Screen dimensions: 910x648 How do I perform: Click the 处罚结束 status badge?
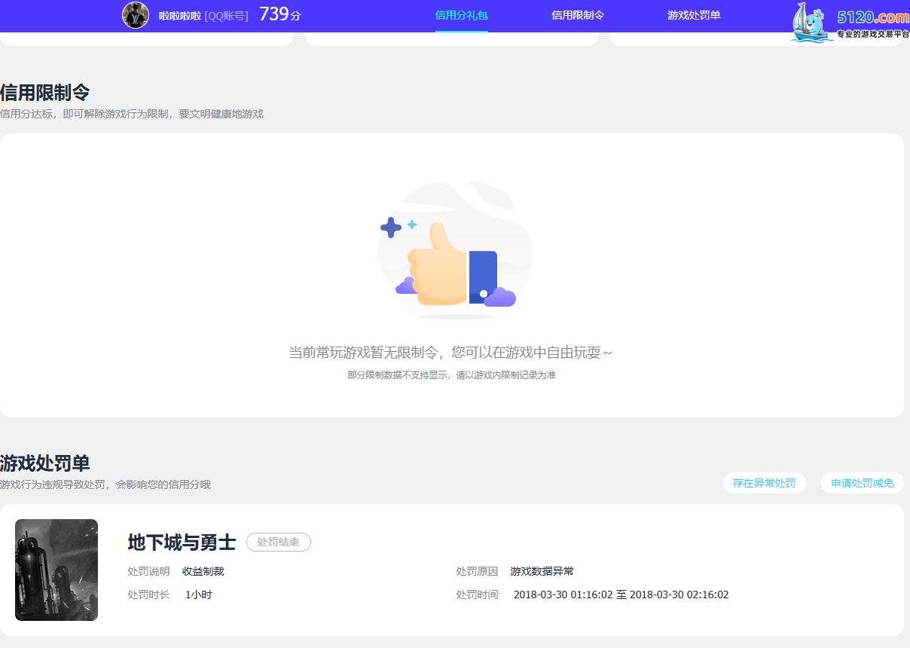pos(279,542)
